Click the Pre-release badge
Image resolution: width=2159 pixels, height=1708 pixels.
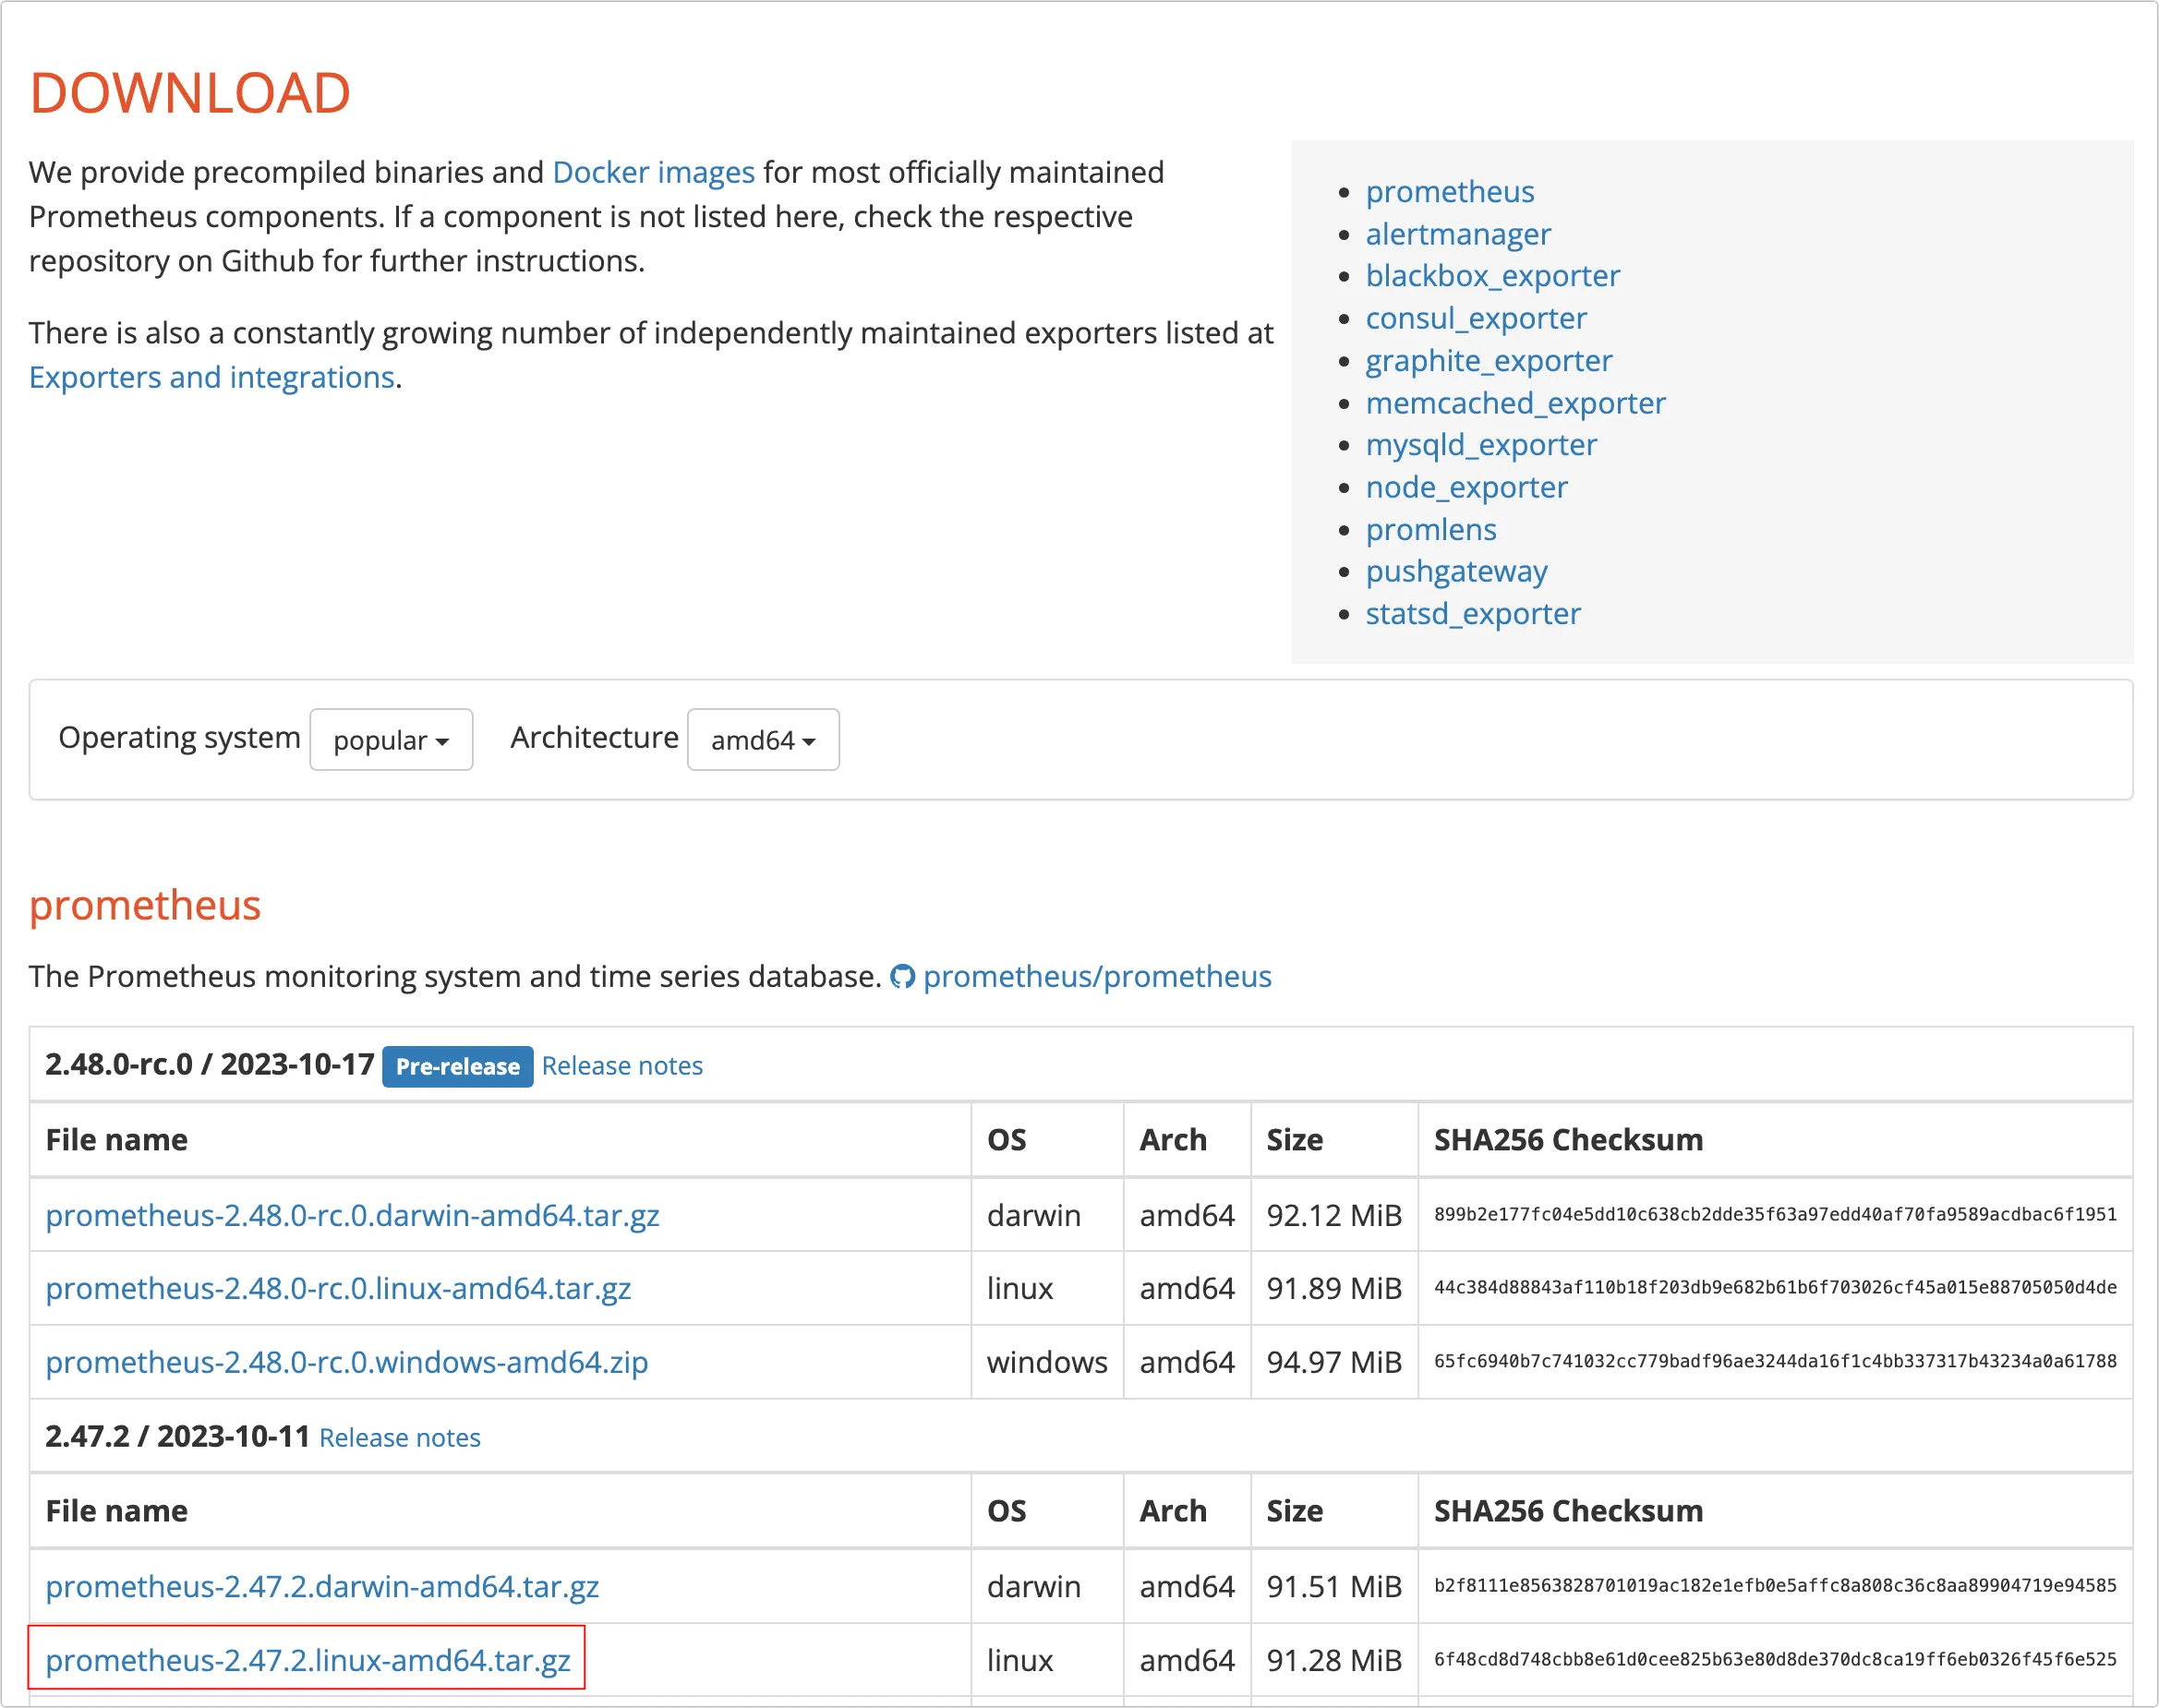pos(457,1066)
